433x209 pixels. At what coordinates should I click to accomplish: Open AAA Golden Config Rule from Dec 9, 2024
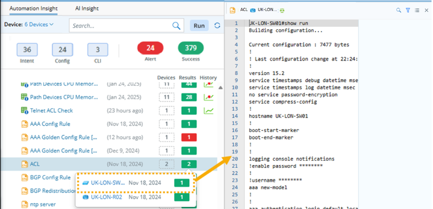coord(63,151)
